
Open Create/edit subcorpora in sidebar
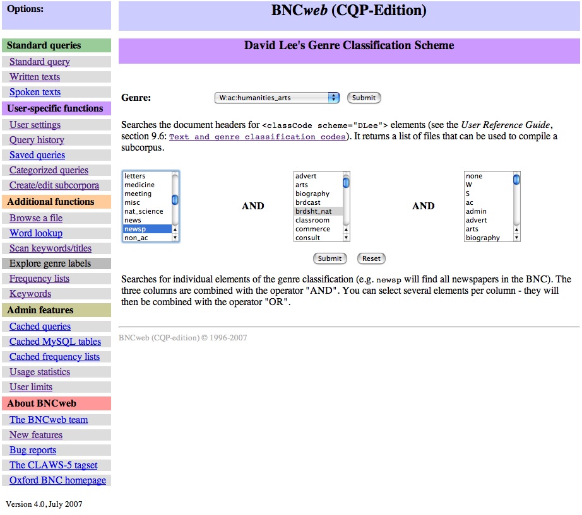click(x=54, y=185)
